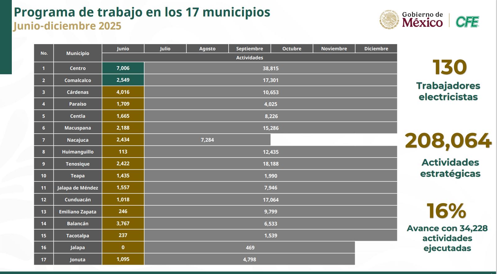Select the Centro municipality row name

coord(78,68)
